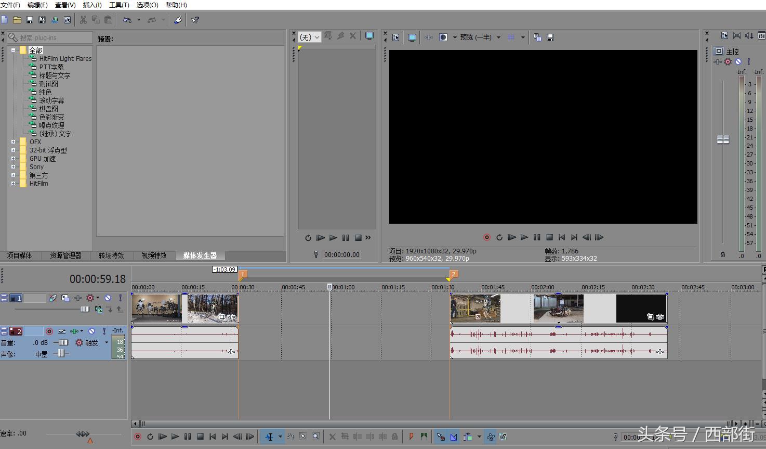Toggle solo on audio track 2

tap(104, 331)
